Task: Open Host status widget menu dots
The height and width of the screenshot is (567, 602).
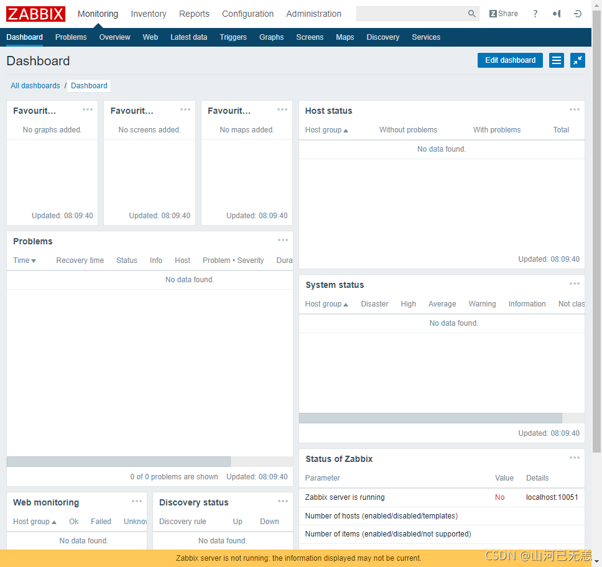Action: (575, 109)
